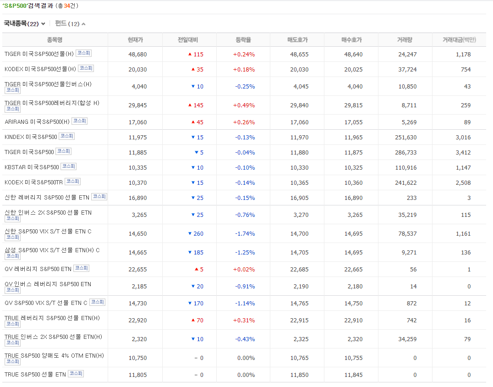
Task: Click 코스피 badge under TRUE S&P500 양매도 4% OTM
Action: 12,362
